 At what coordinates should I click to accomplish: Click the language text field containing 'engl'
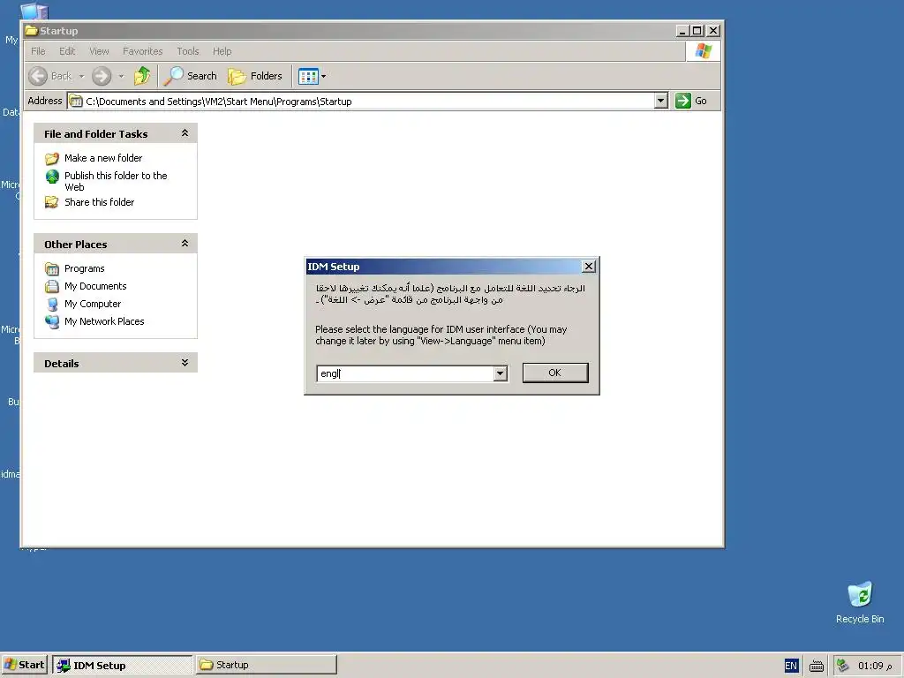pyautogui.click(x=405, y=373)
